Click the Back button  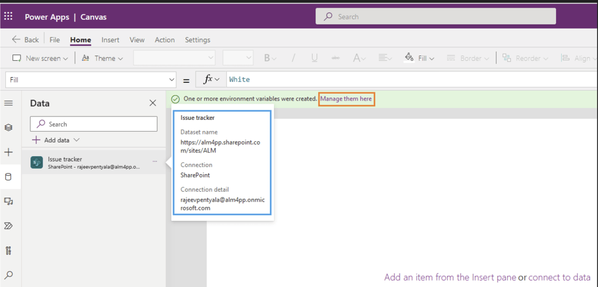[25, 40]
